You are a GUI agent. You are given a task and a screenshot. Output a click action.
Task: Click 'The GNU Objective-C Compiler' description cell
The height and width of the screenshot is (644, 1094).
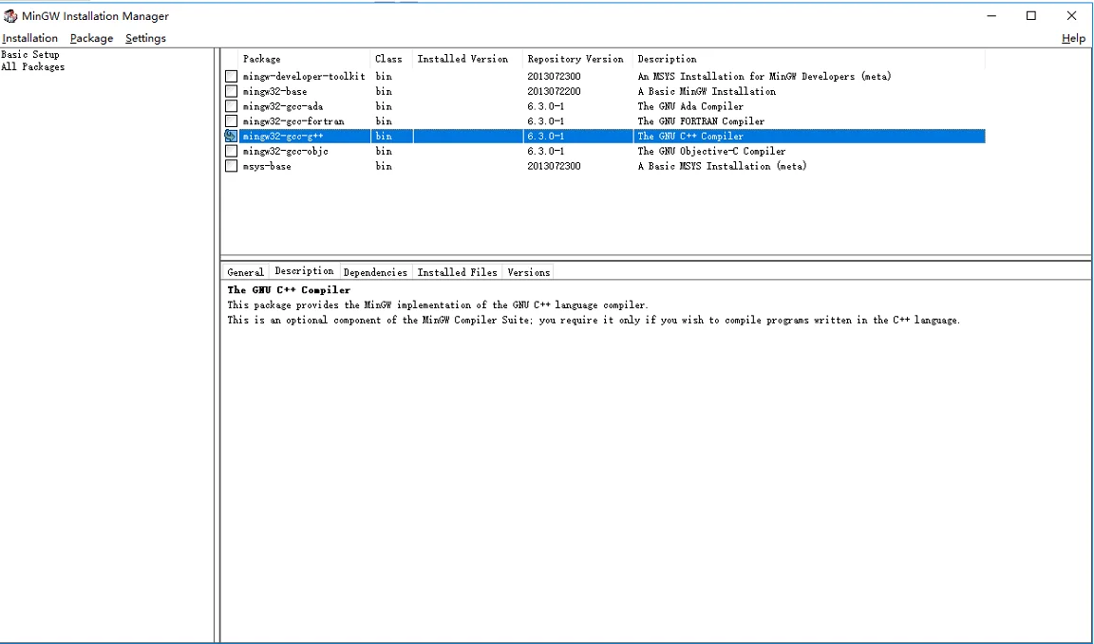(711, 151)
